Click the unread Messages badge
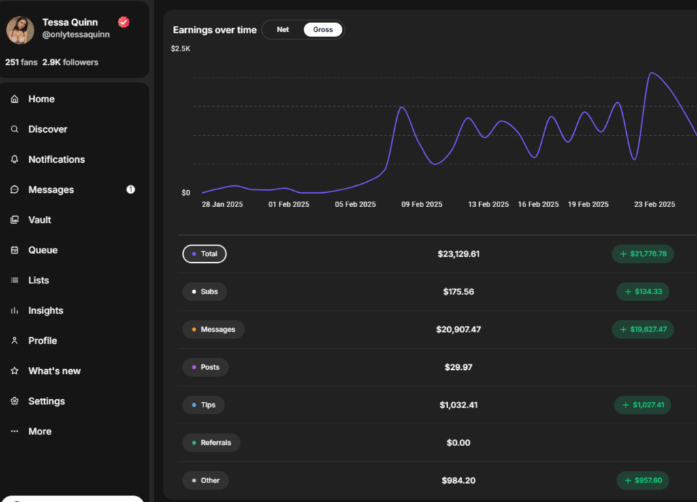This screenshot has height=502, width=697. tap(131, 189)
